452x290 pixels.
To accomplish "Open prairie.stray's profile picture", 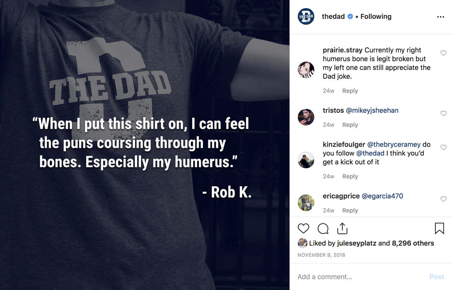I will click(x=306, y=70).
